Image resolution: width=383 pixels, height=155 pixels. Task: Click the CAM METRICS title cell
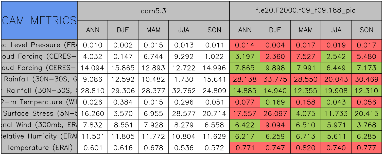(x=39, y=20)
